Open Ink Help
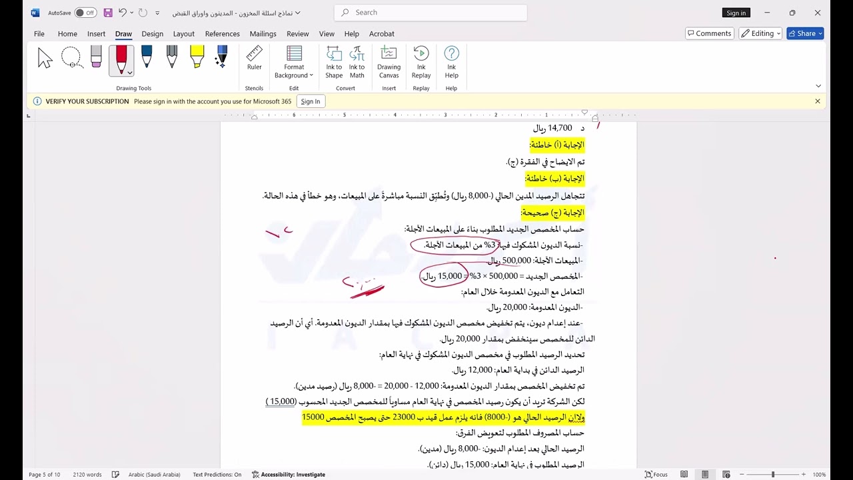The width and height of the screenshot is (853, 480). click(452, 62)
